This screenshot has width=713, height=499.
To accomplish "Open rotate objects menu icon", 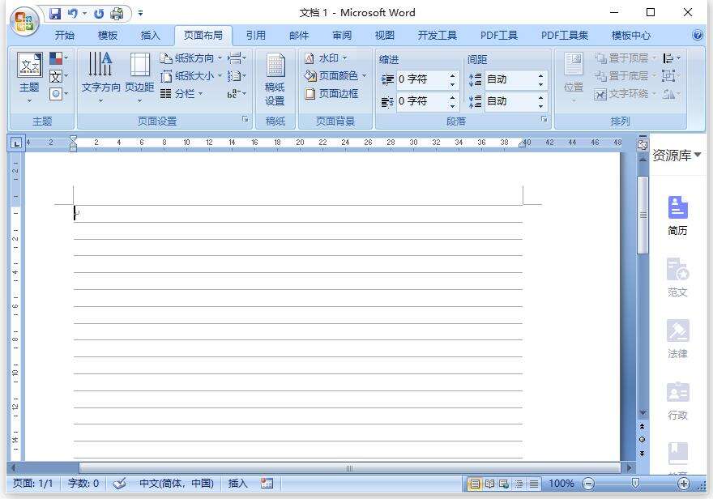I will point(671,94).
